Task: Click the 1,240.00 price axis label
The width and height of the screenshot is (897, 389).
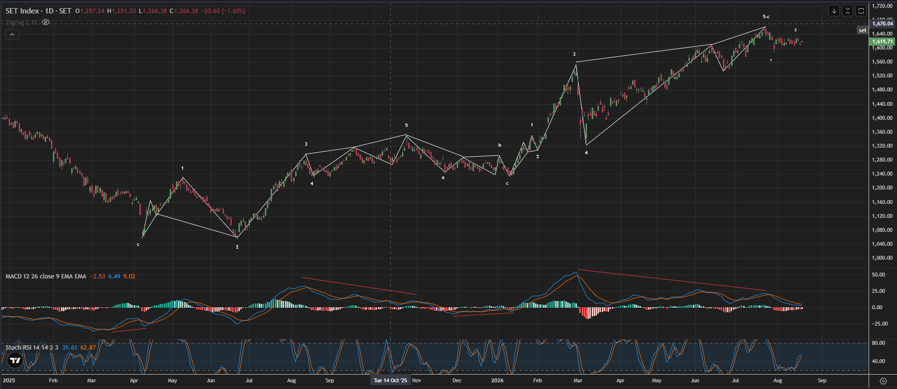Action: pyautogui.click(x=883, y=174)
